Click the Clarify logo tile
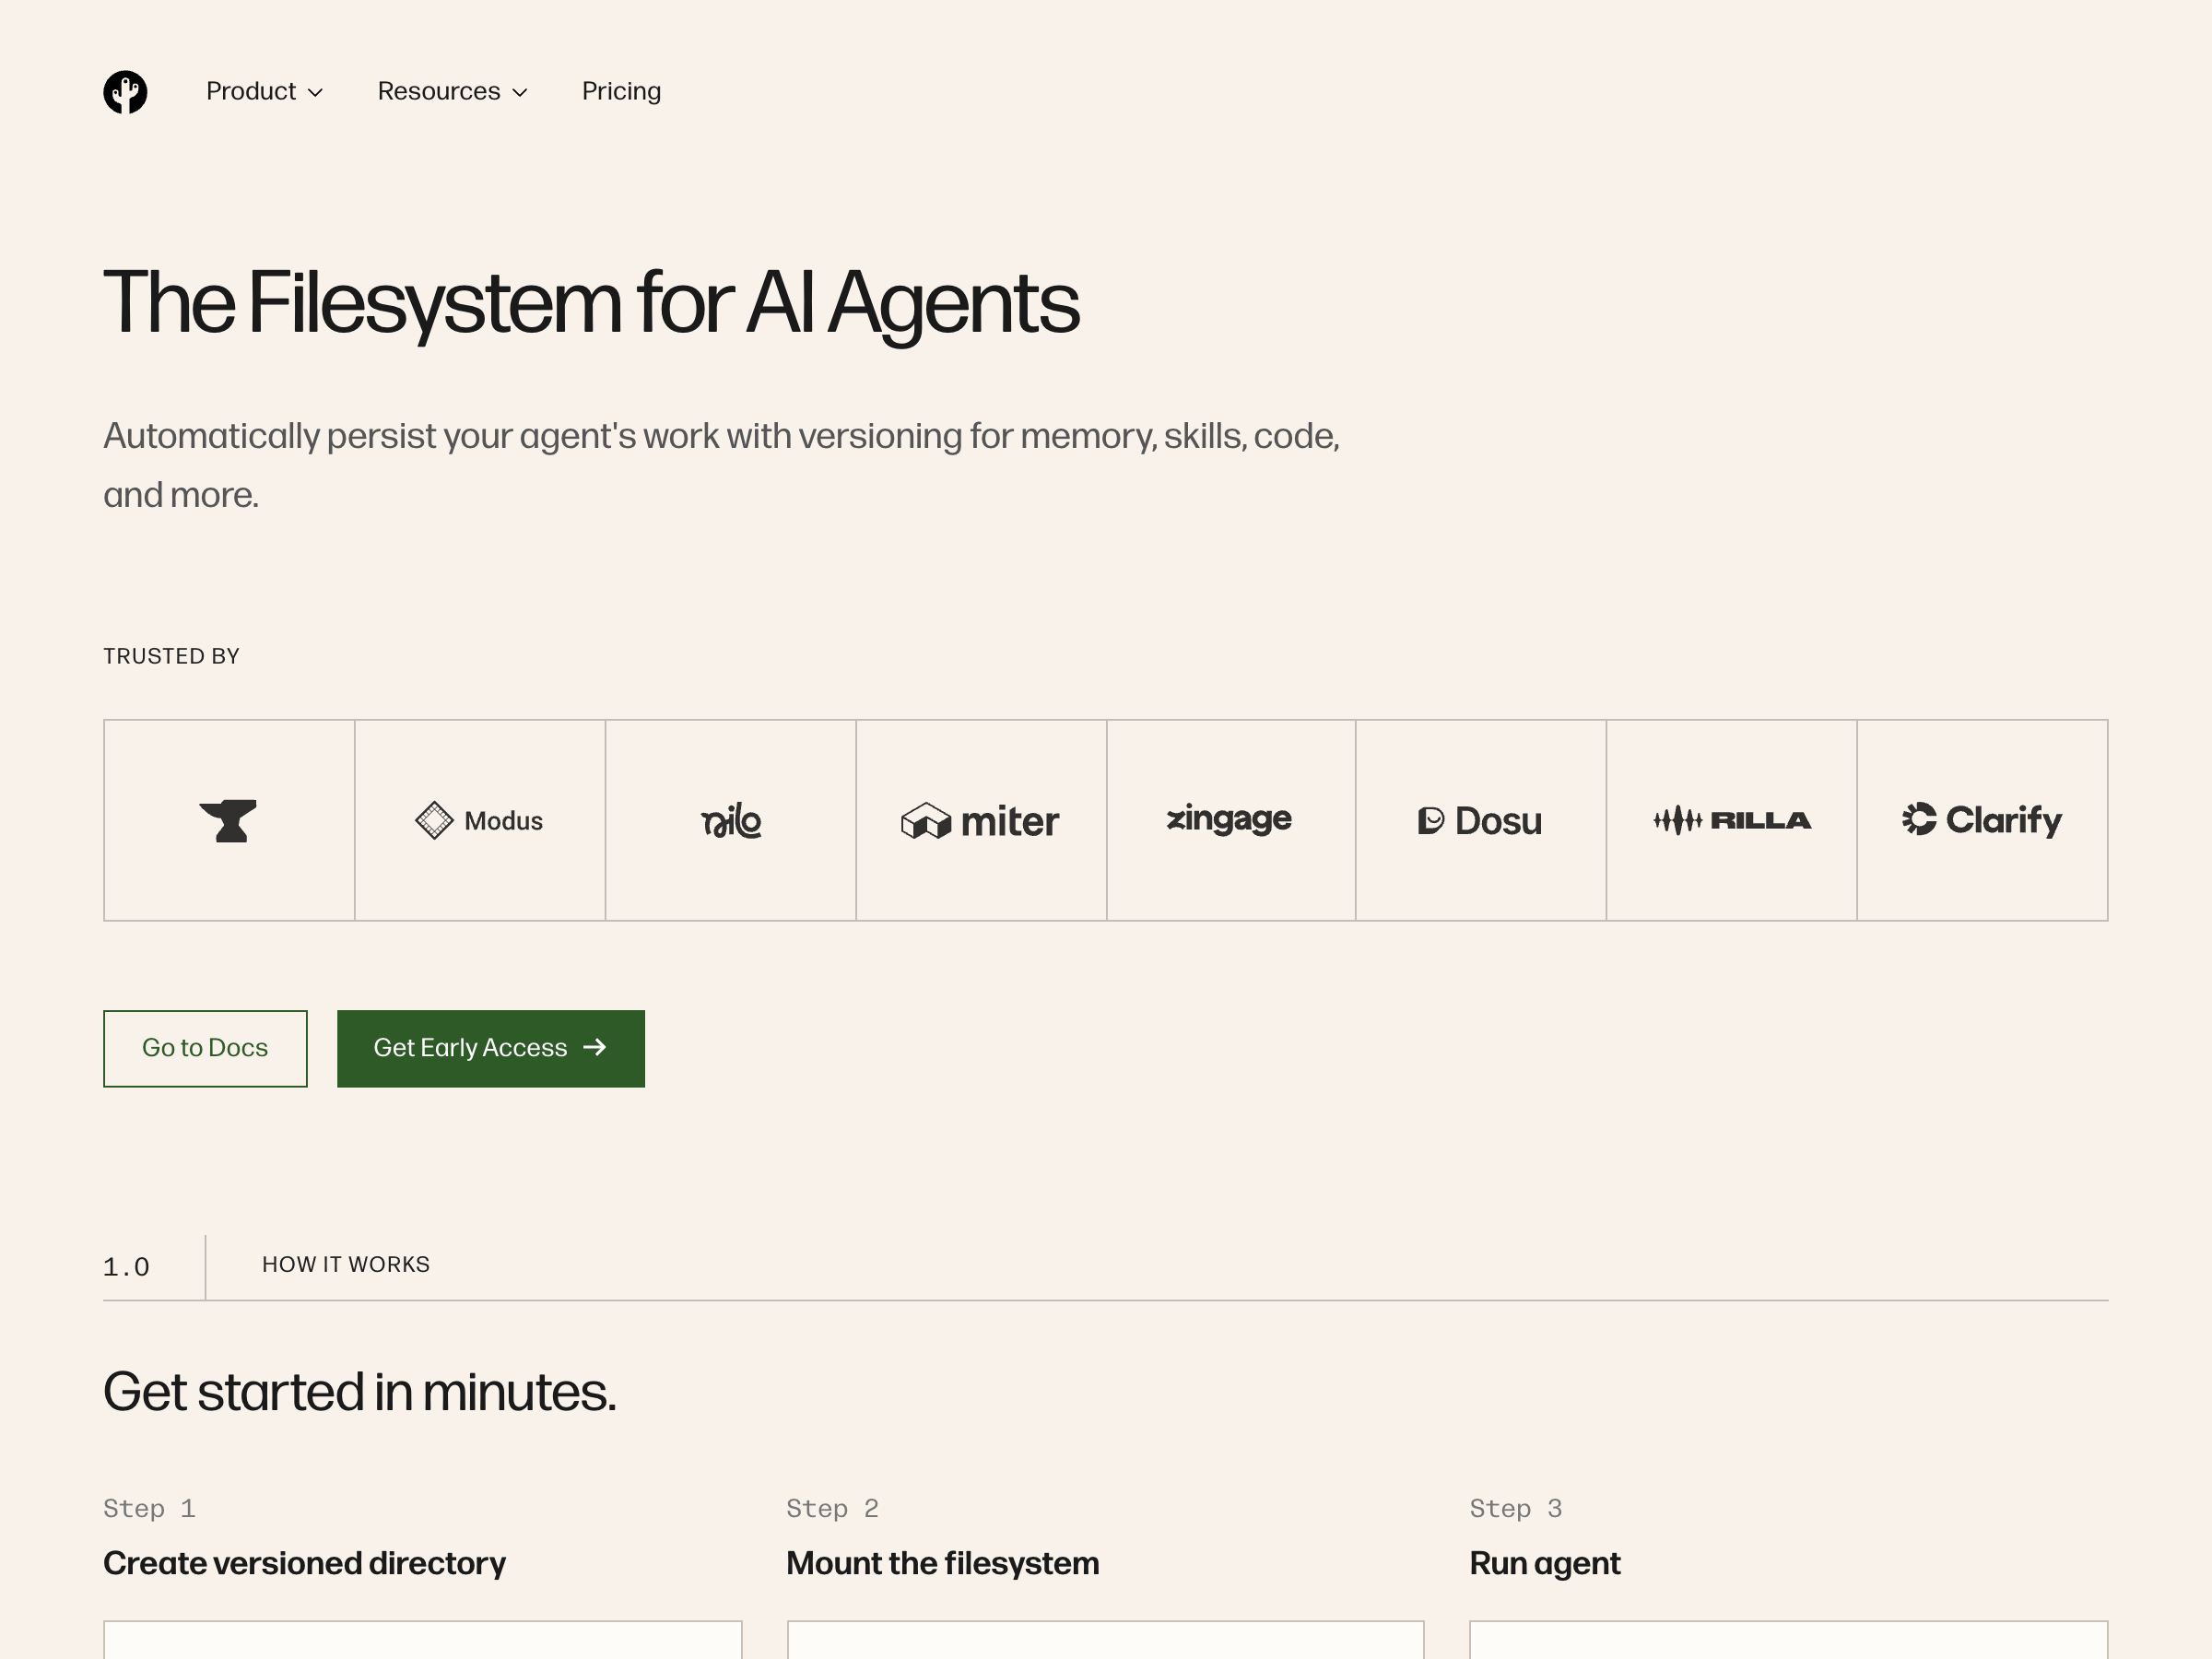The image size is (2212, 1659). 1981,820
